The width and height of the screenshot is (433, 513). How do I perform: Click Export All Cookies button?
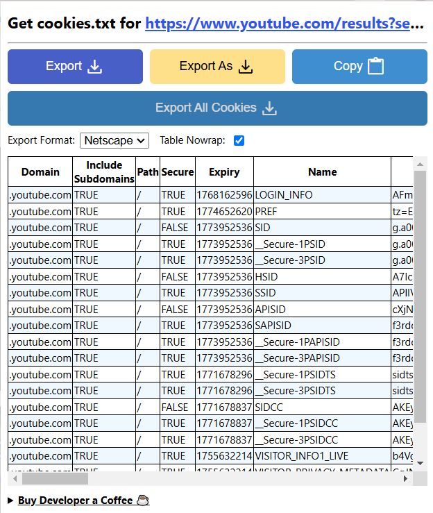[217, 108]
